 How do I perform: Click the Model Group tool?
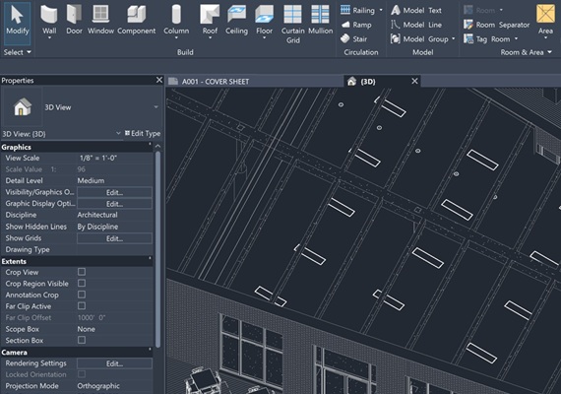coord(419,38)
